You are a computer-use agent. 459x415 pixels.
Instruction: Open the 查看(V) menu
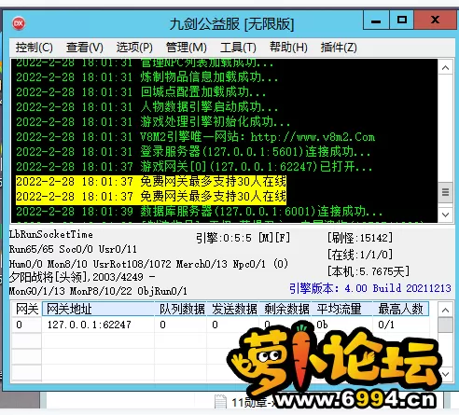coord(84,48)
